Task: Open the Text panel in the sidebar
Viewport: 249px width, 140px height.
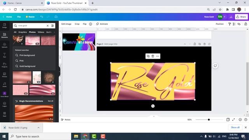Action: pos(4,55)
